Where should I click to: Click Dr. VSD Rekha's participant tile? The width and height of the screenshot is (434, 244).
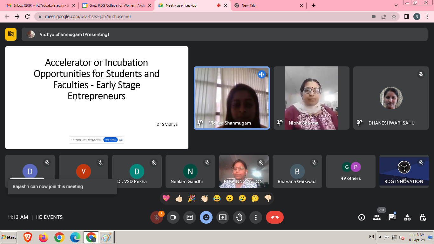(137, 171)
